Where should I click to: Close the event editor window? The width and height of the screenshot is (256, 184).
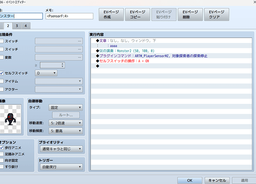coord(255,2)
